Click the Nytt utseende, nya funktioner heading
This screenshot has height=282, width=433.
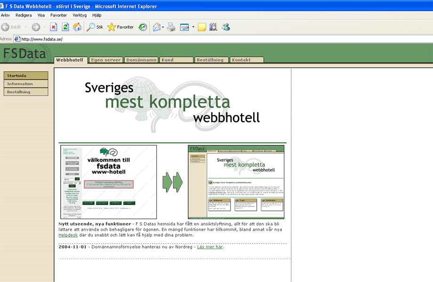coord(95,224)
